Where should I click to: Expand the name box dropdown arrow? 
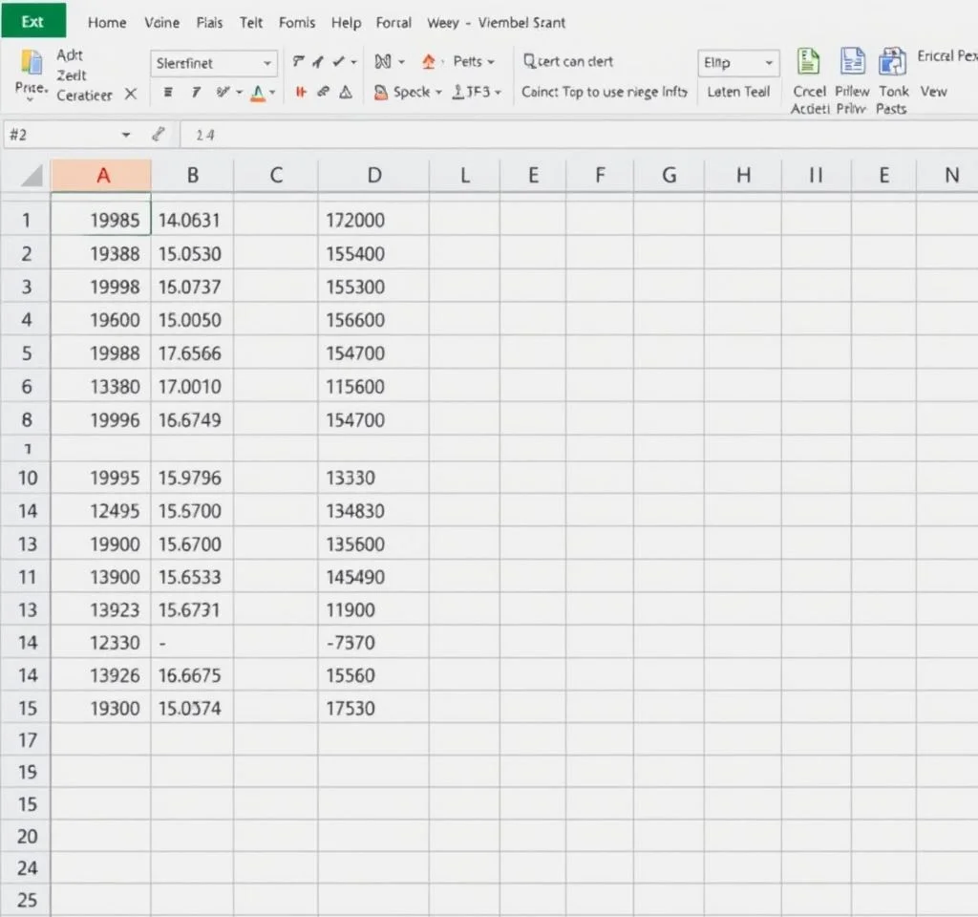point(126,135)
